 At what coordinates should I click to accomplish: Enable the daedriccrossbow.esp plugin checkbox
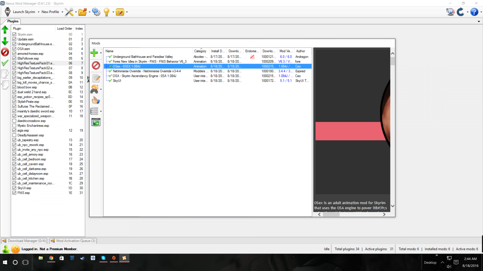tap(14, 121)
